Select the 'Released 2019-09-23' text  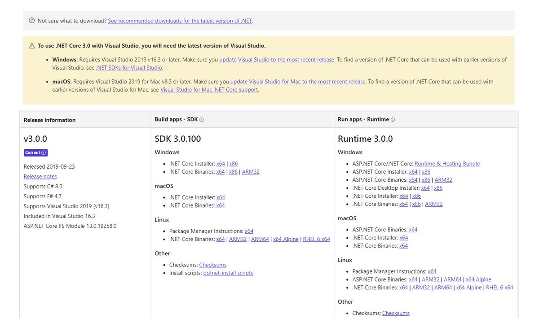pos(49,166)
